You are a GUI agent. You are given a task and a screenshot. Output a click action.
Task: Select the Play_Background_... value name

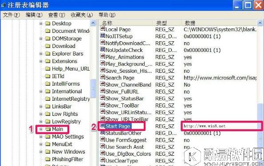pyautogui.click(x=129, y=64)
